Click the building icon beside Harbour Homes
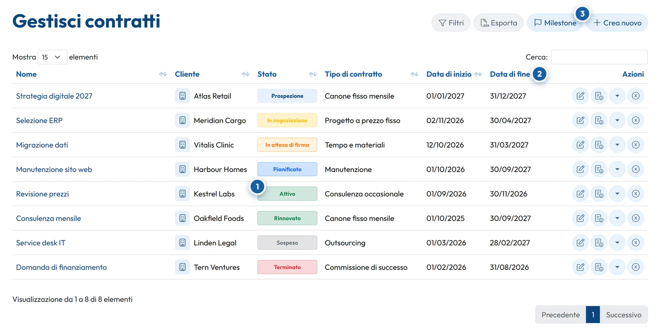Screen dimensions: 660x335 182,169
